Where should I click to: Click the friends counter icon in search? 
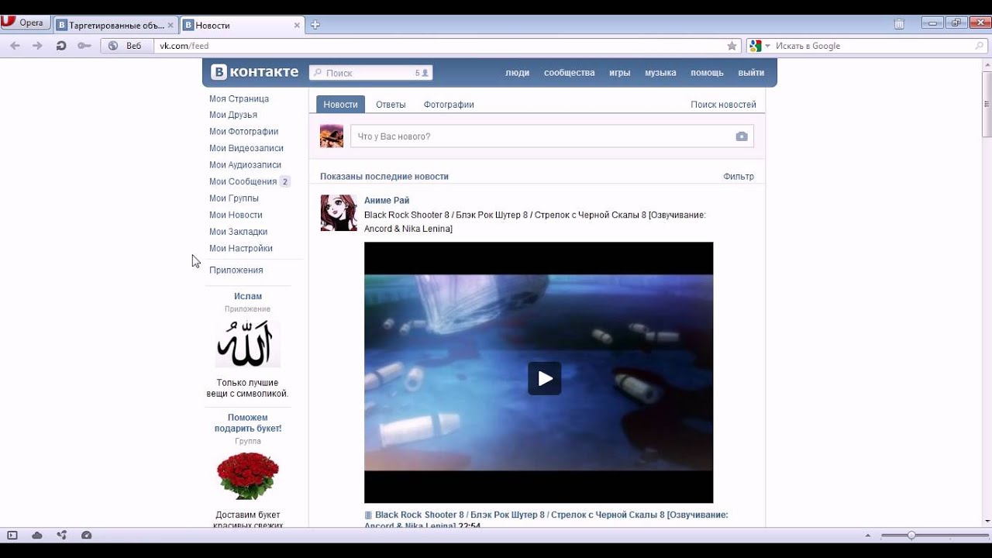tap(422, 73)
